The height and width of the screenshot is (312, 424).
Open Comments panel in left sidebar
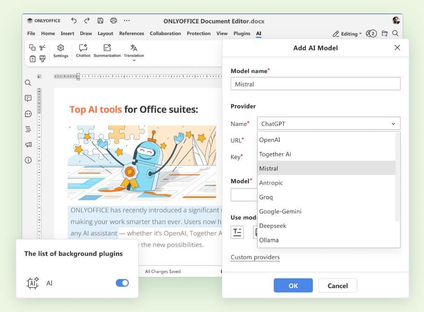click(28, 98)
